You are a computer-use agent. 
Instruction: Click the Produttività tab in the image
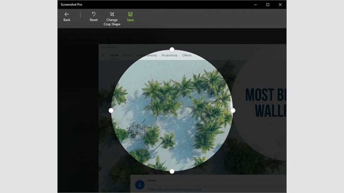(169, 55)
